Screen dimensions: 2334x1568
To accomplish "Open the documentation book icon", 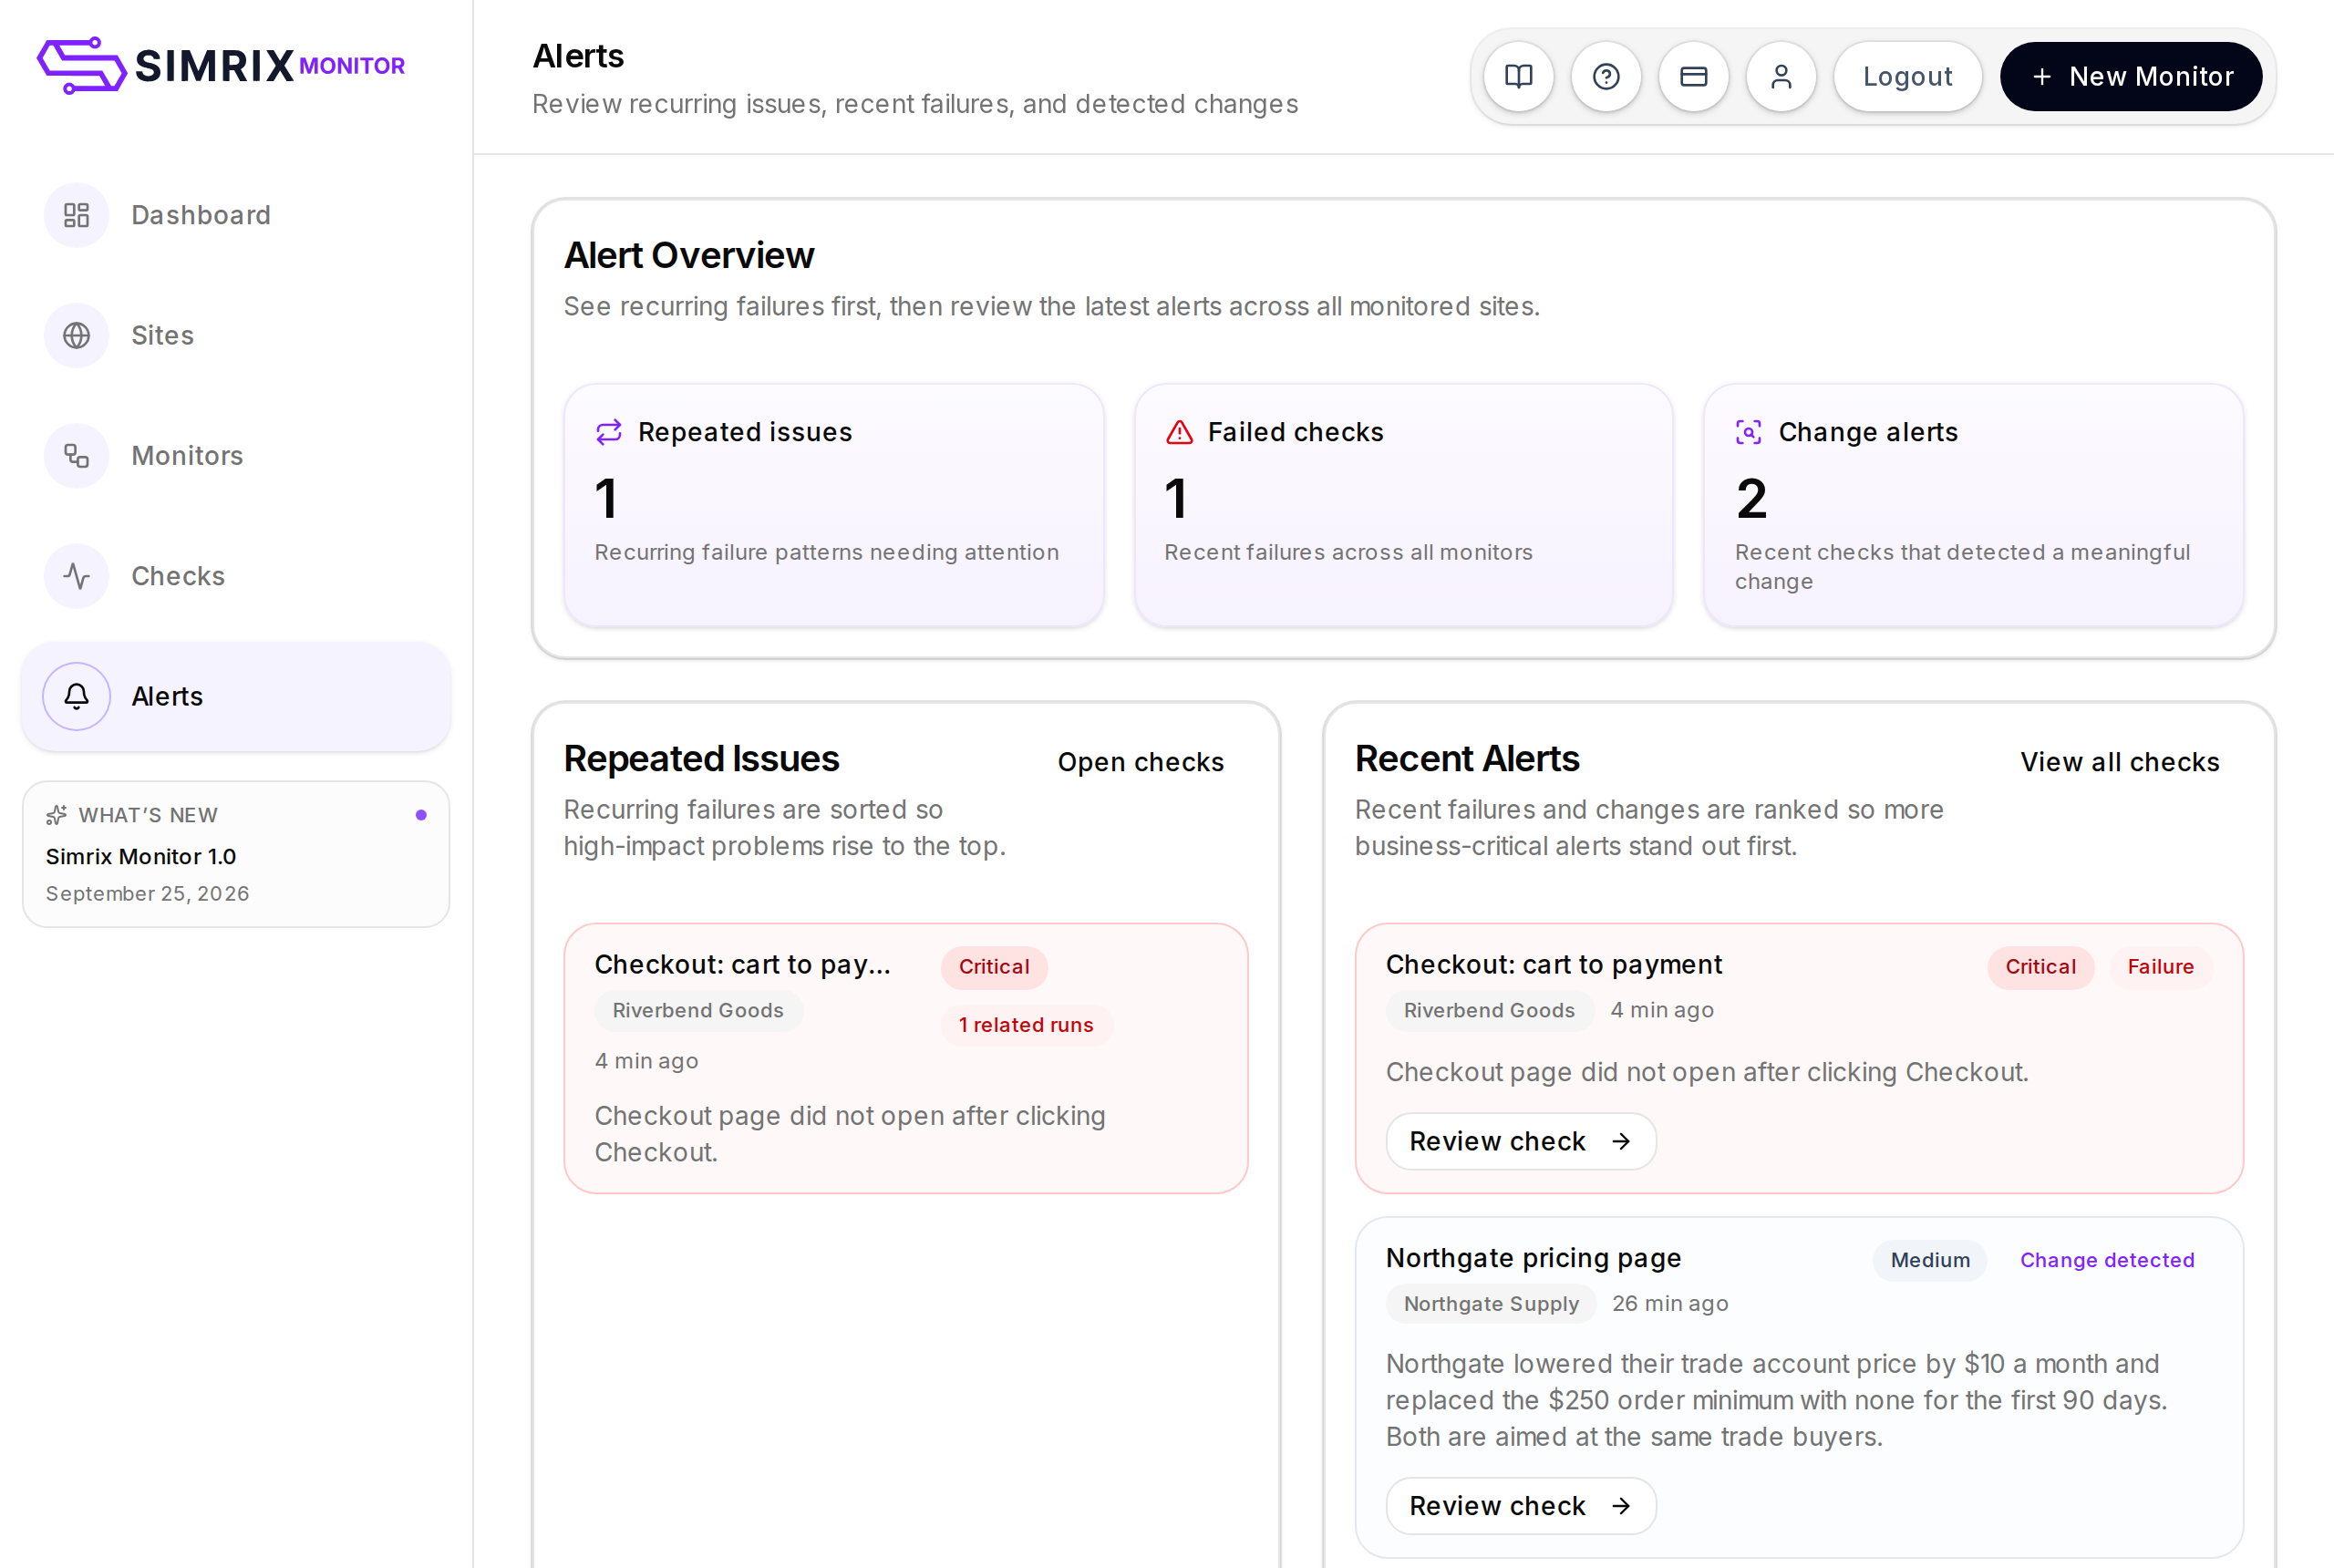I will (1518, 77).
